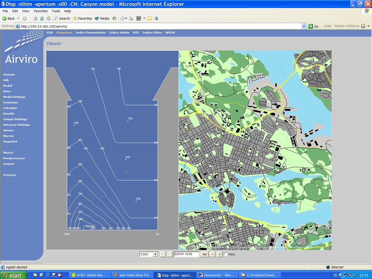
Task: Step to the next time with > button
Action: (x=212, y=254)
